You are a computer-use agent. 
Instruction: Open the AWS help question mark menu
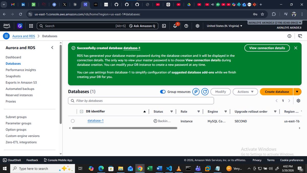[186, 26]
